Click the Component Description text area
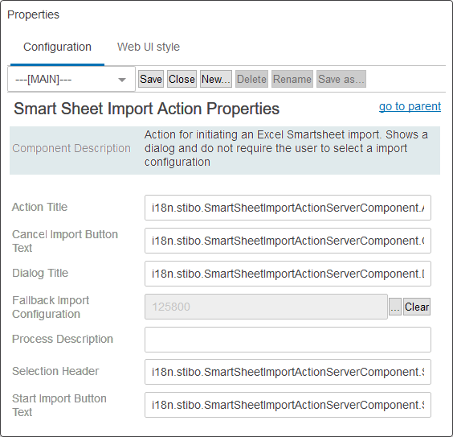Image resolution: width=453 pixels, height=437 pixels. (x=286, y=148)
